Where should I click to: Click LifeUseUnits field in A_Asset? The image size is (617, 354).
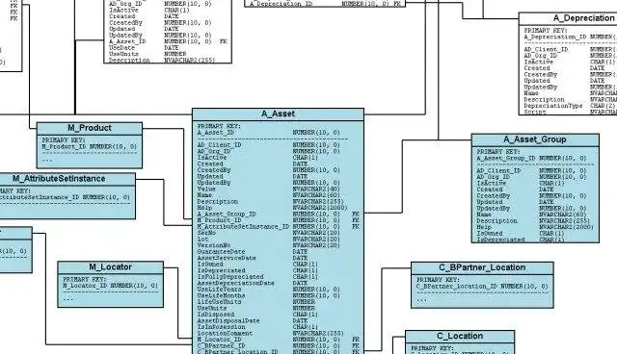tap(256, 302)
